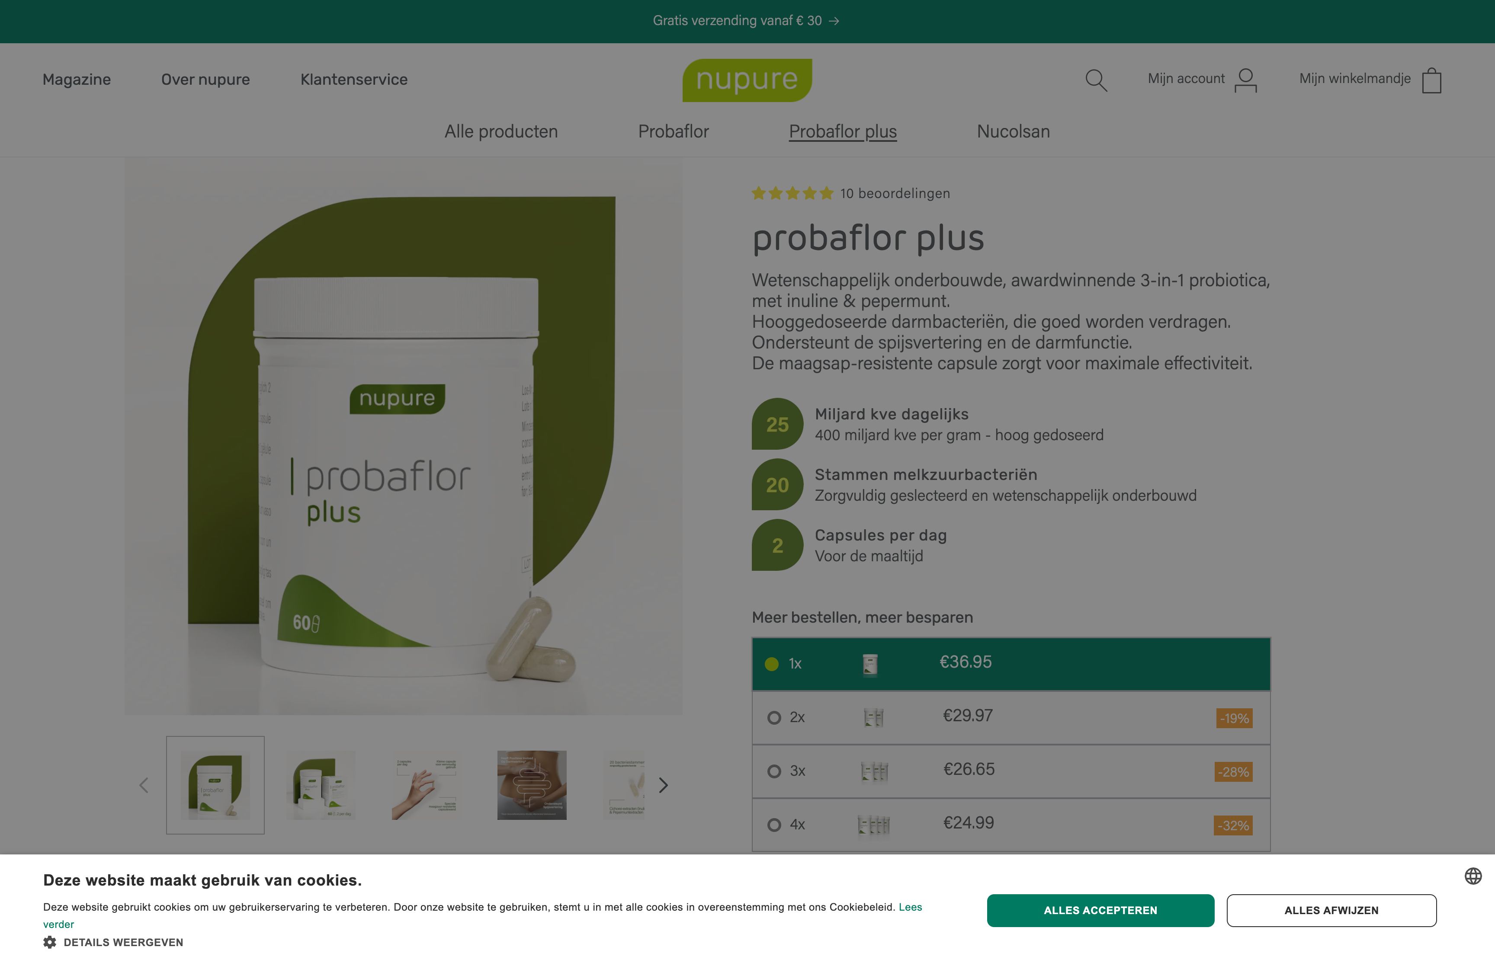
Task: Click the five-star rating icons
Action: 792,193
